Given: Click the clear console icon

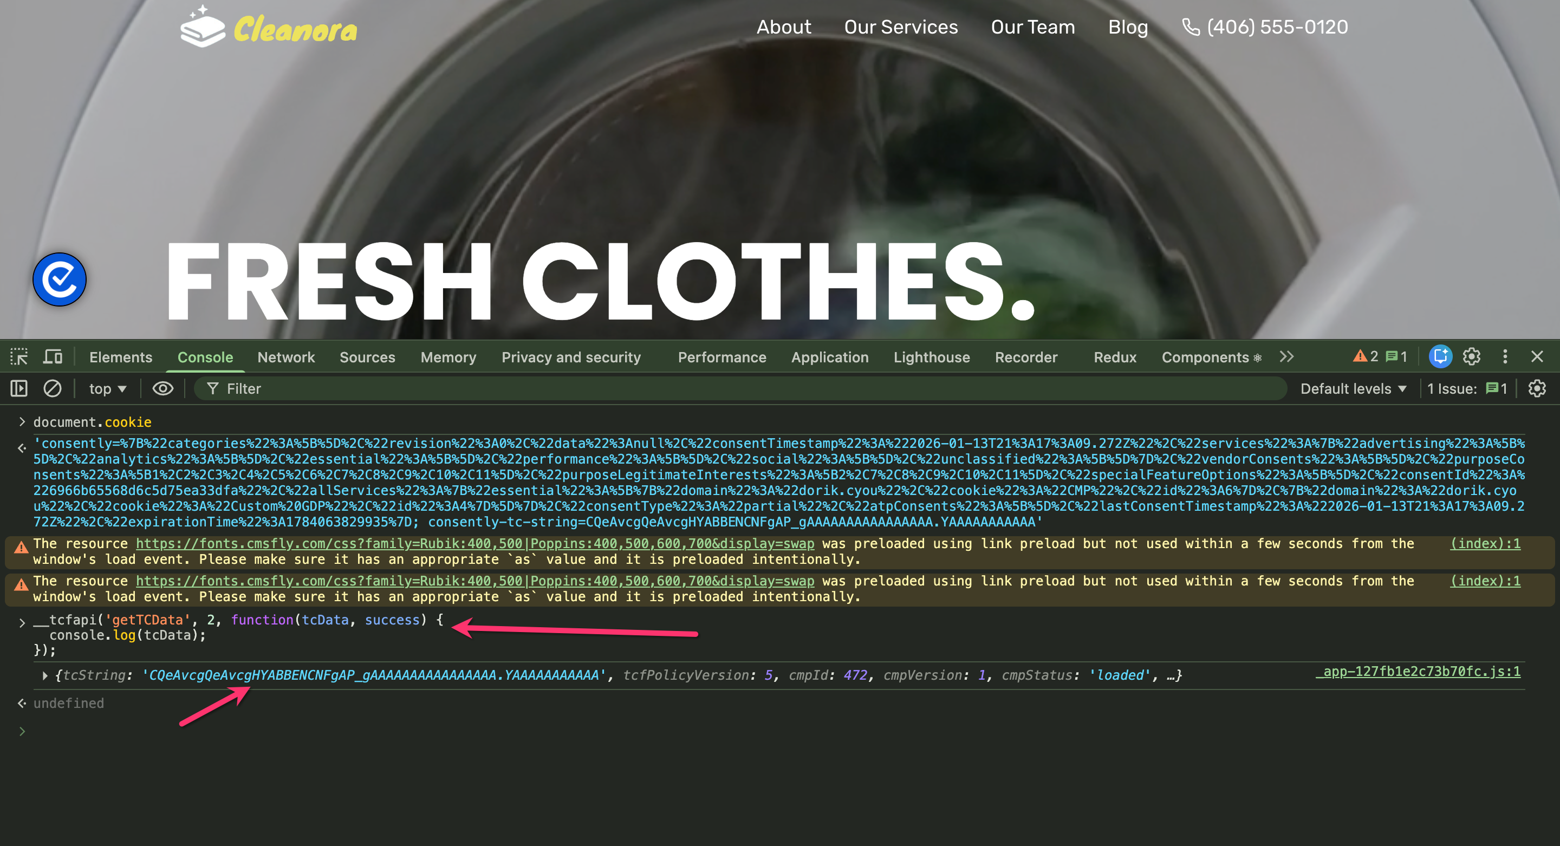Looking at the screenshot, I should tap(53, 388).
